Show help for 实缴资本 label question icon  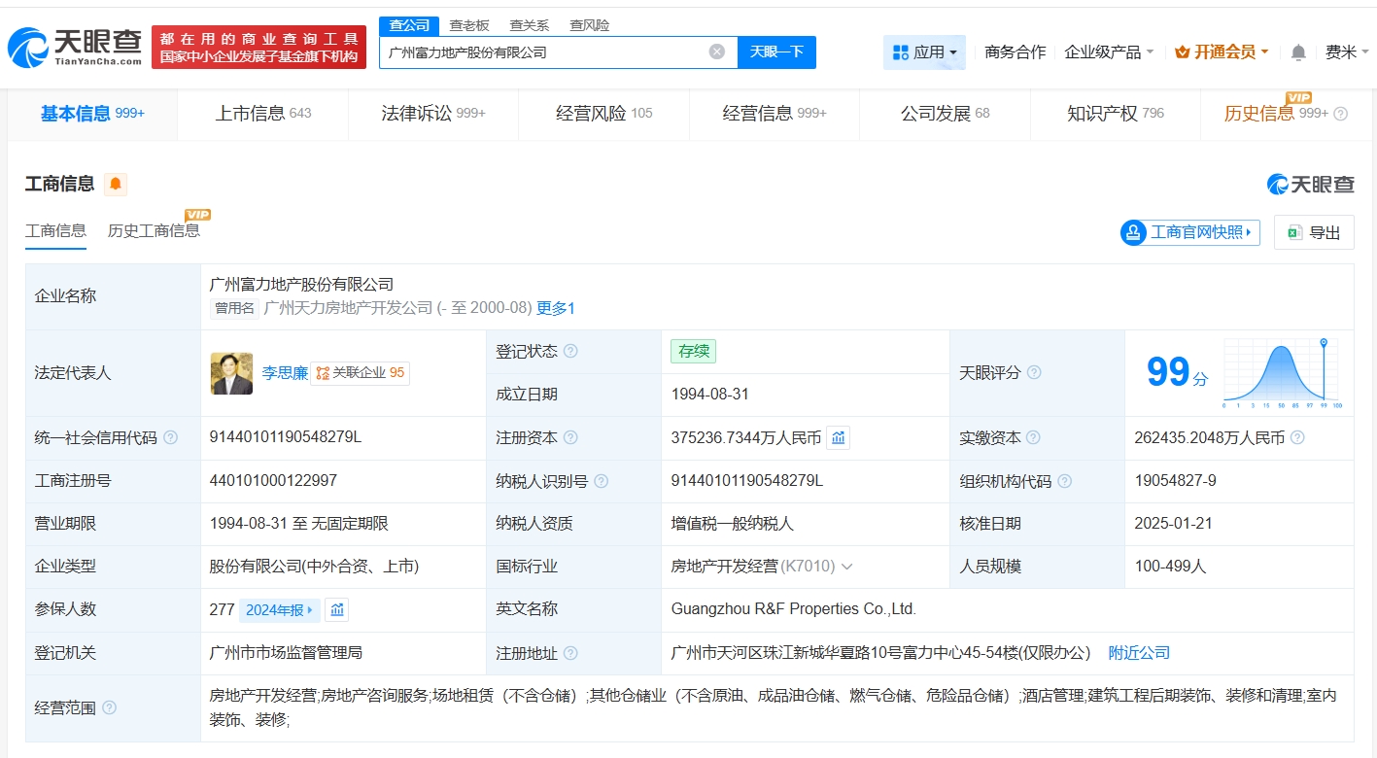(x=1034, y=438)
